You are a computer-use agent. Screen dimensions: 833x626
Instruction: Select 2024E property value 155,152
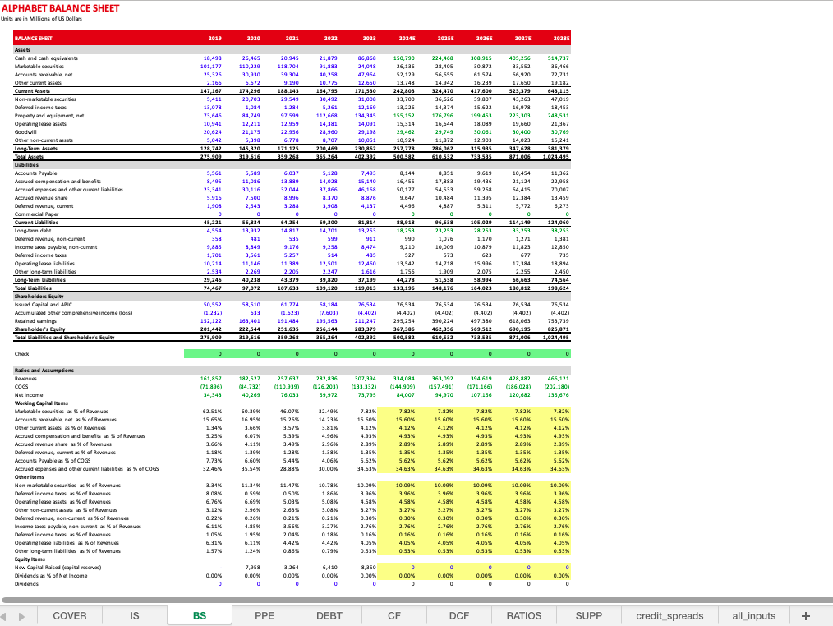pyautogui.click(x=404, y=115)
